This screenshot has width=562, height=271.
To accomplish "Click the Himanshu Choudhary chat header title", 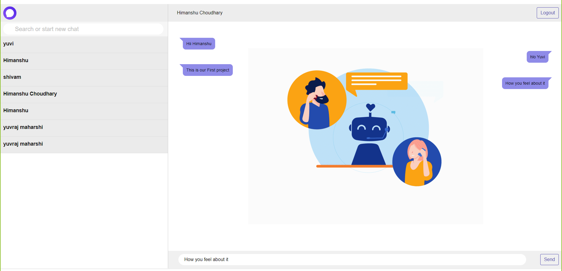I will [200, 13].
